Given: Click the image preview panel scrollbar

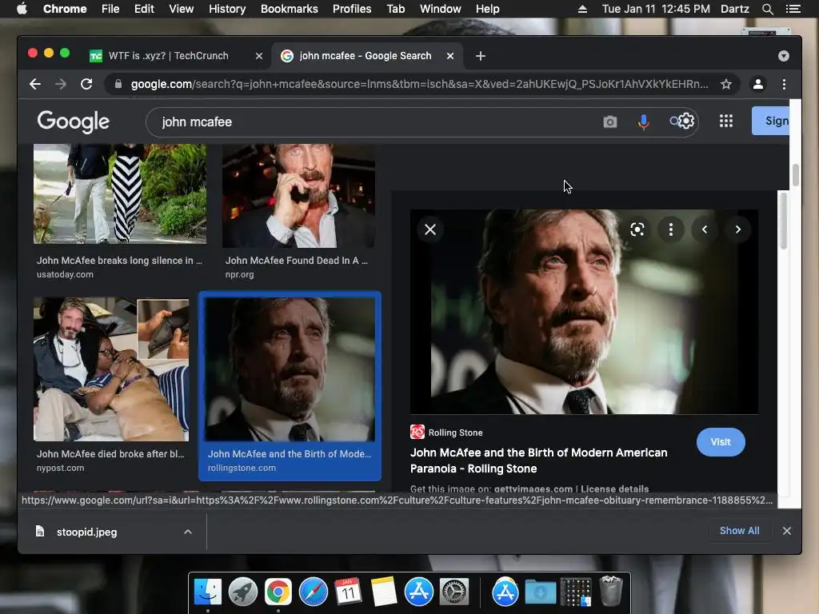Looking at the screenshot, I should pos(783,221).
